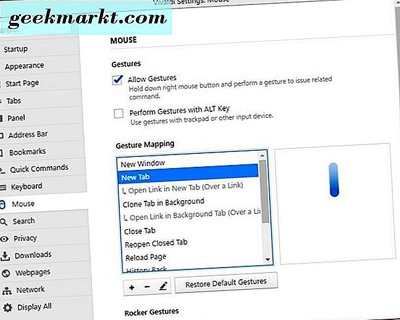Image resolution: width=400 pixels, height=320 pixels.
Task: Add a new gesture with plus button
Action: pos(133,287)
